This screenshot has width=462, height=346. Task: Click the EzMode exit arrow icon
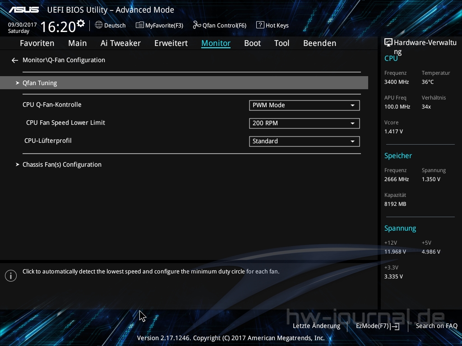(x=395, y=326)
